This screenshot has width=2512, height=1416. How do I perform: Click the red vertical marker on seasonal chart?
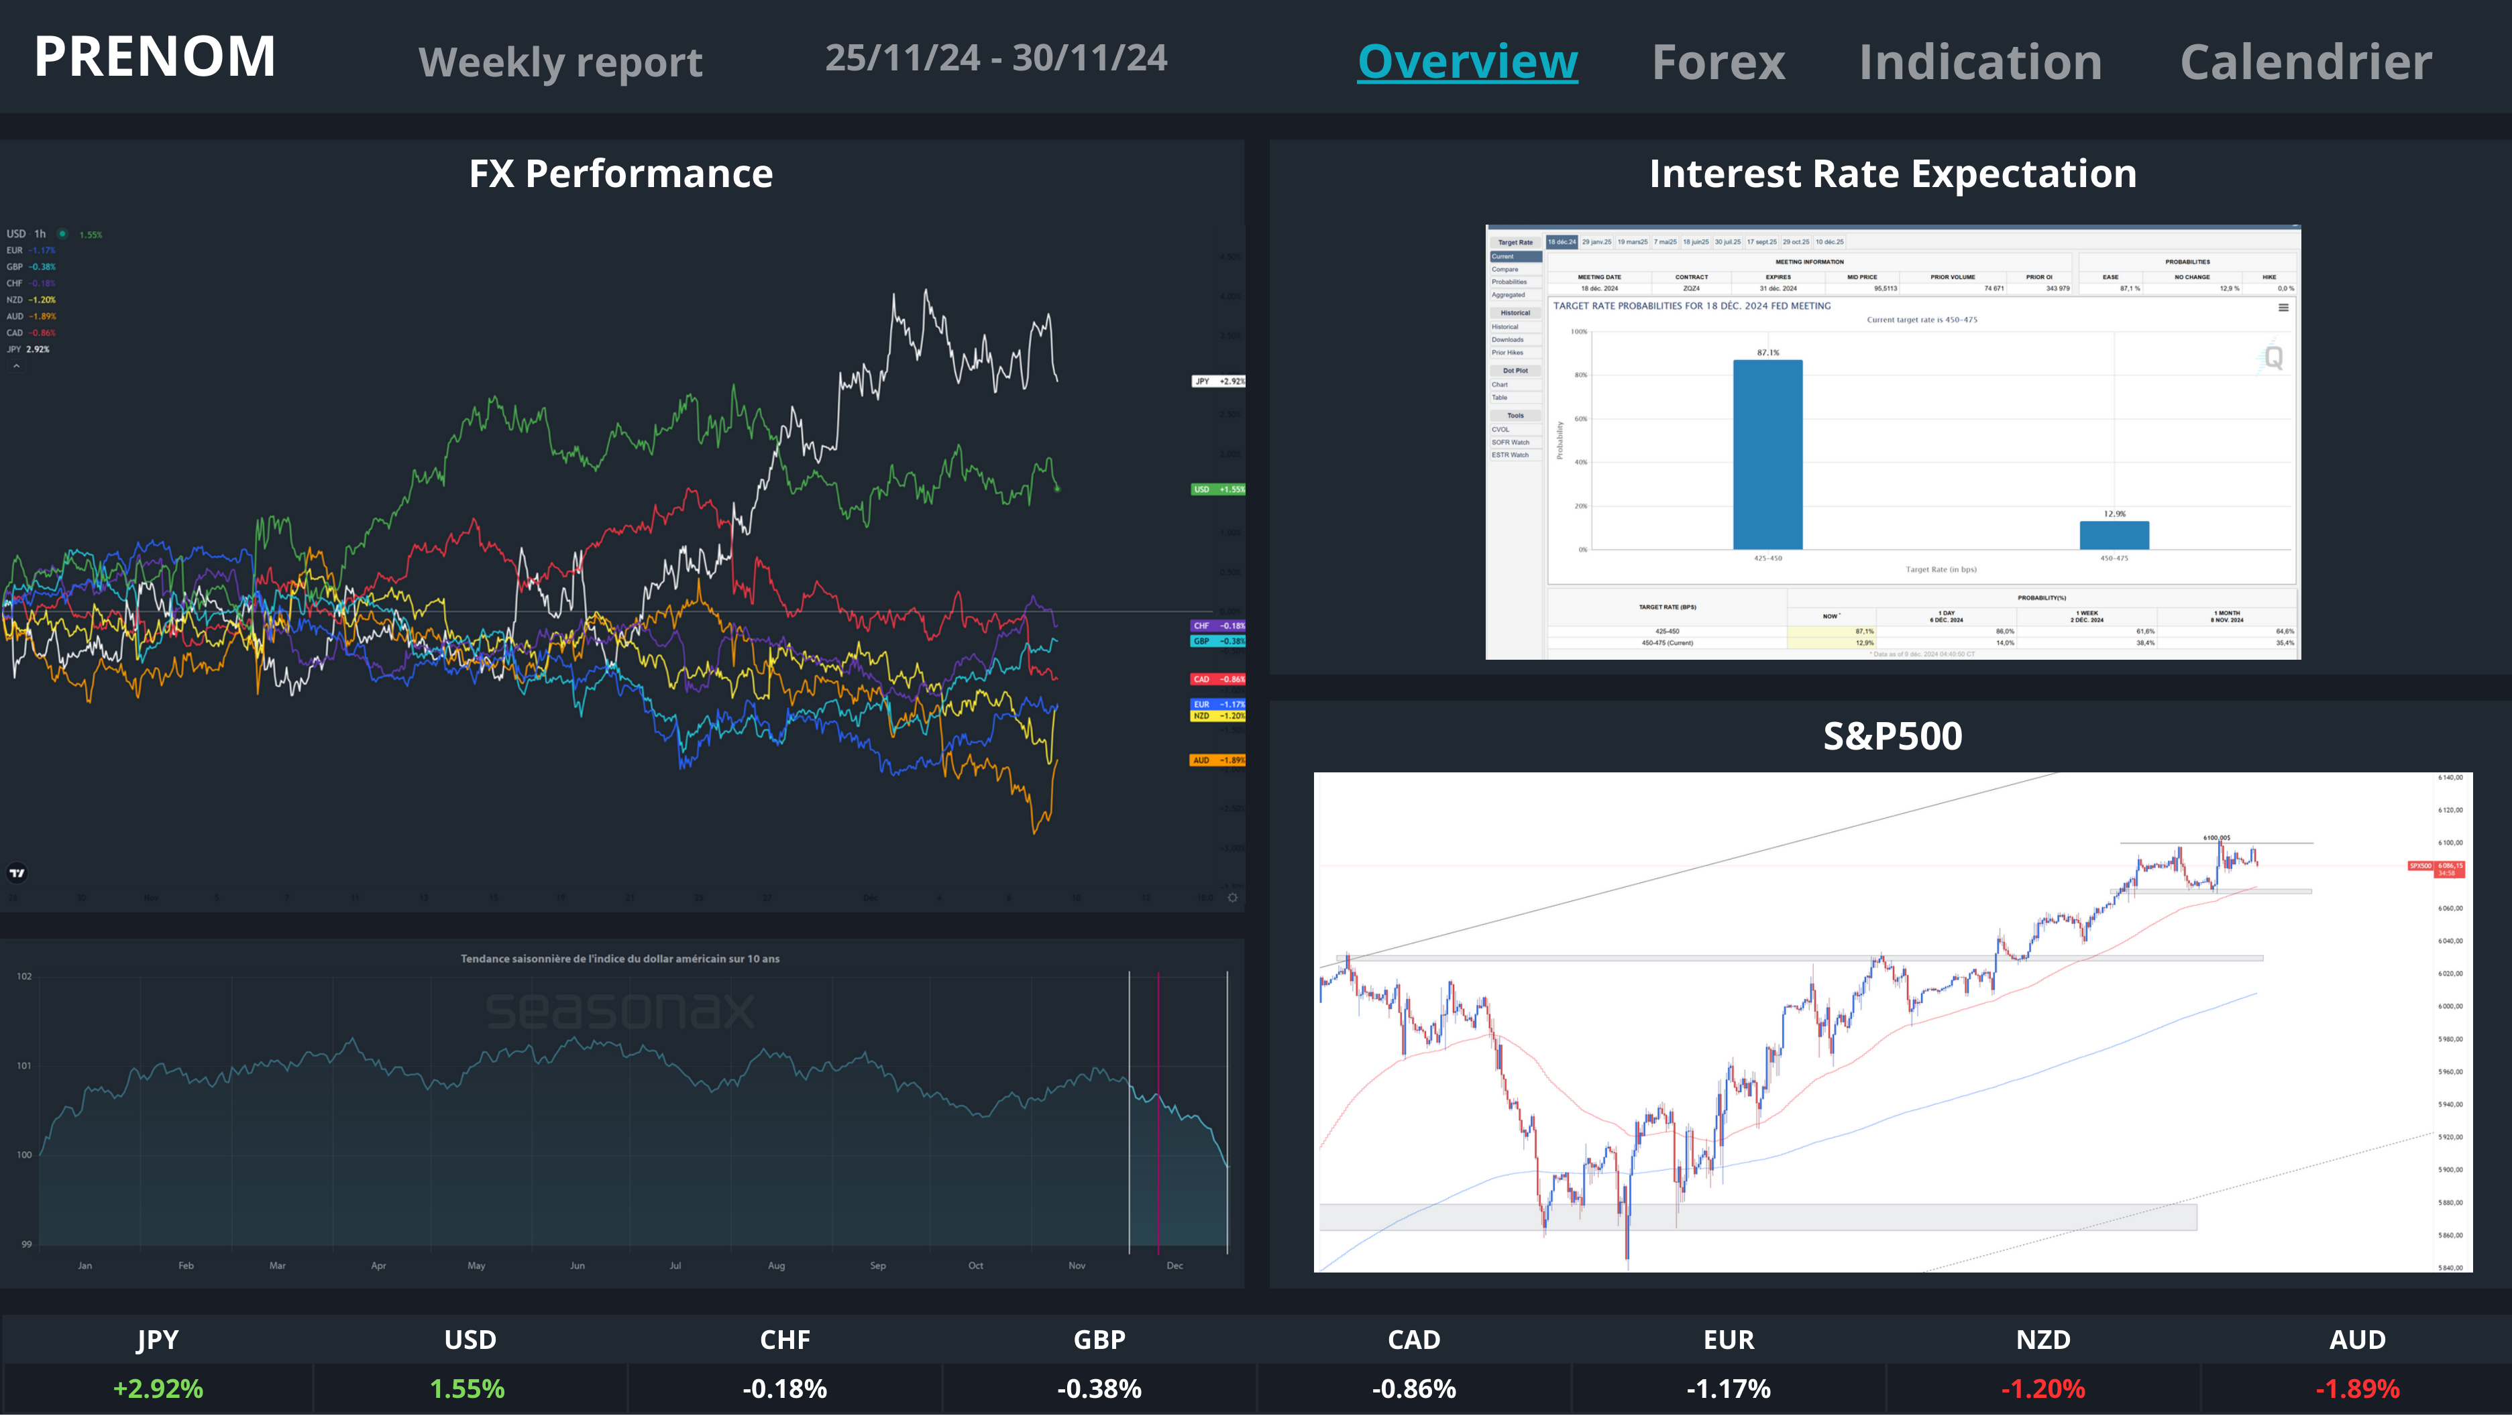(x=1158, y=1112)
